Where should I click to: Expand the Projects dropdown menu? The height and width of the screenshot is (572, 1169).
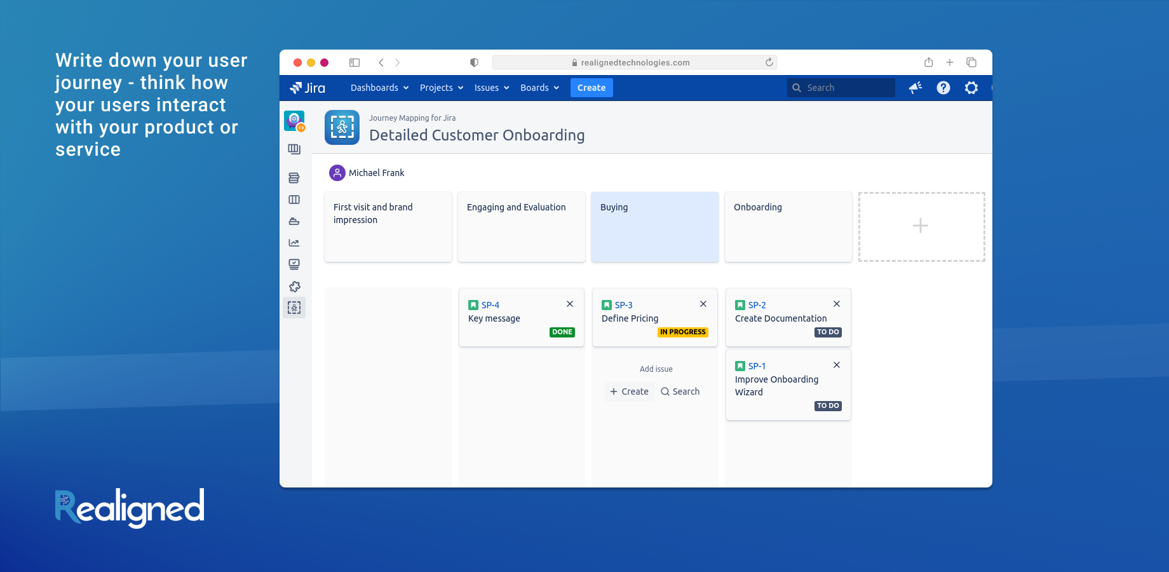pyautogui.click(x=442, y=88)
